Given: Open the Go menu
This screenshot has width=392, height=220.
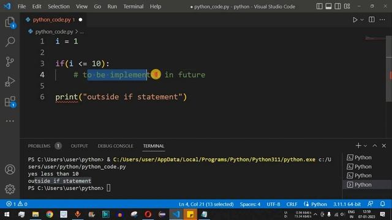Looking at the screenshot, I should click(x=97, y=7).
